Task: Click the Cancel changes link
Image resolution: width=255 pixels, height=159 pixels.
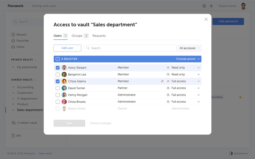Action: tap(100, 123)
